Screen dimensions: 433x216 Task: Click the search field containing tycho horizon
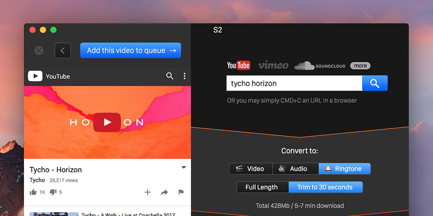coord(294,83)
